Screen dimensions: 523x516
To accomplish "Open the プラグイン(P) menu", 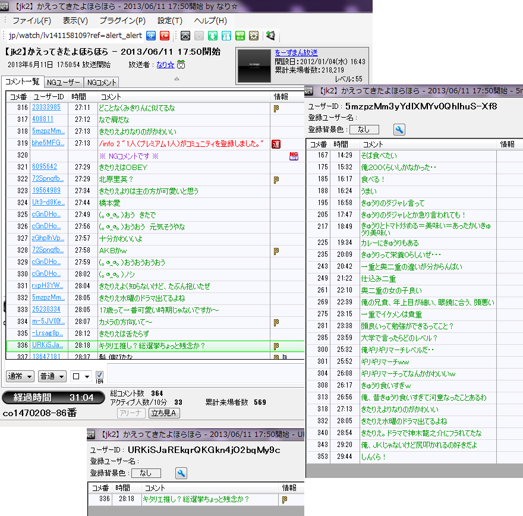I will pyautogui.click(x=122, y=21).
